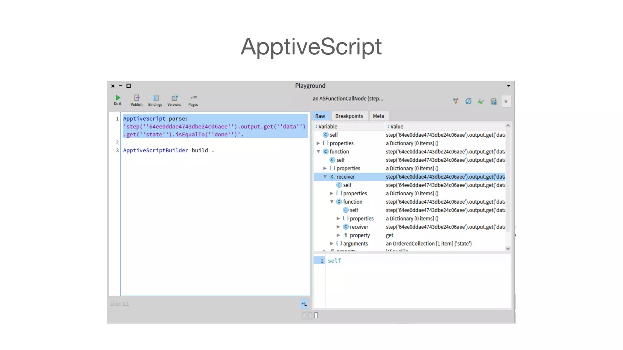
Task: Expand the property get node
Action: (338, 235)
